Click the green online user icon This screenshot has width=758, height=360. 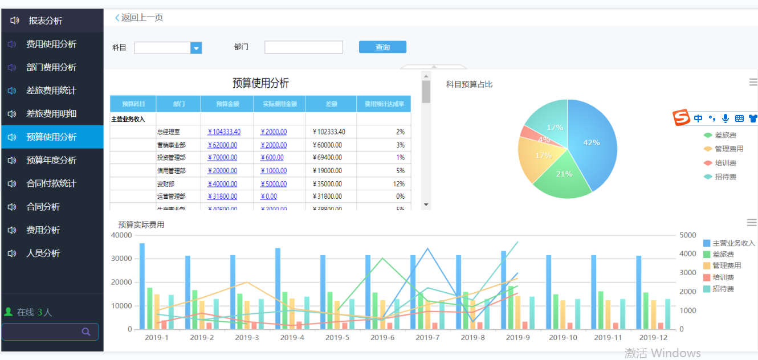[x=9, y=312]
